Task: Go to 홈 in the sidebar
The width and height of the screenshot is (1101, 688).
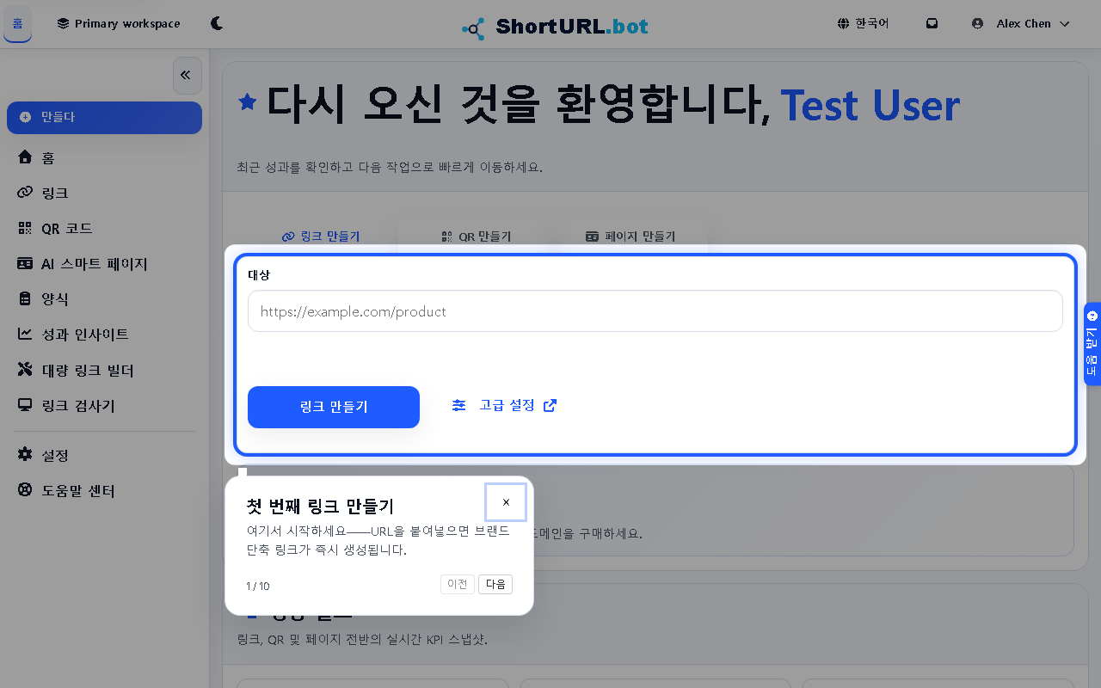Action: click(104, 157)
